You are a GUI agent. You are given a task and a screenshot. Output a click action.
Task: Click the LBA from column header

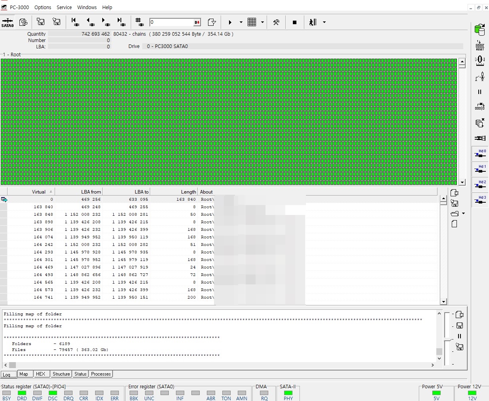click(x=78, y=192)
